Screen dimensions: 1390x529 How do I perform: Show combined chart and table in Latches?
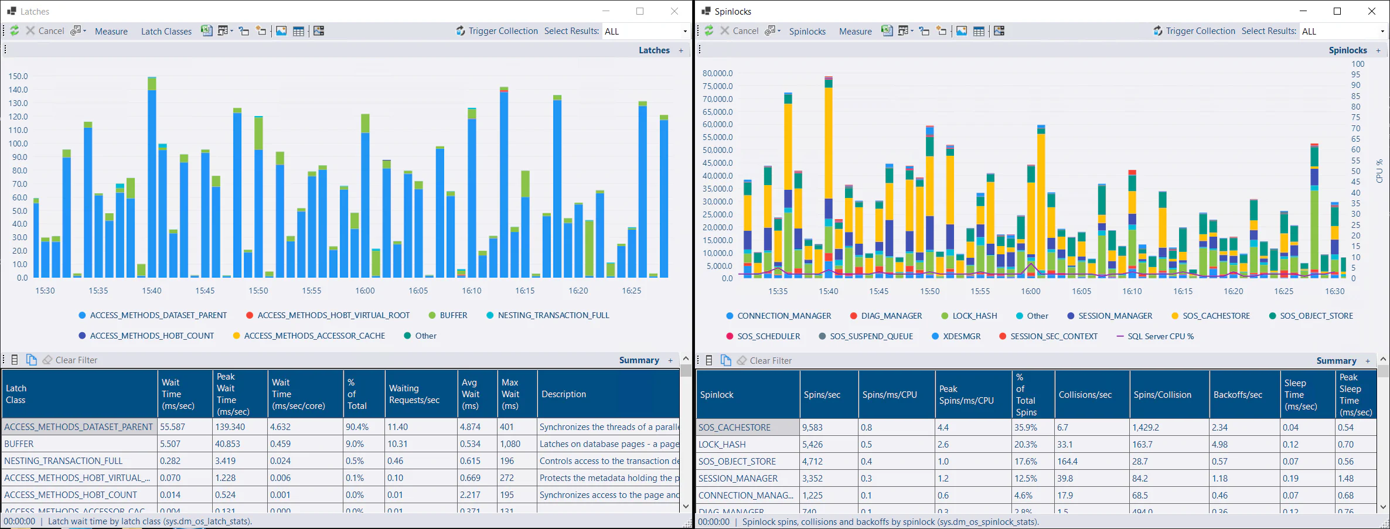click(319, 31)
